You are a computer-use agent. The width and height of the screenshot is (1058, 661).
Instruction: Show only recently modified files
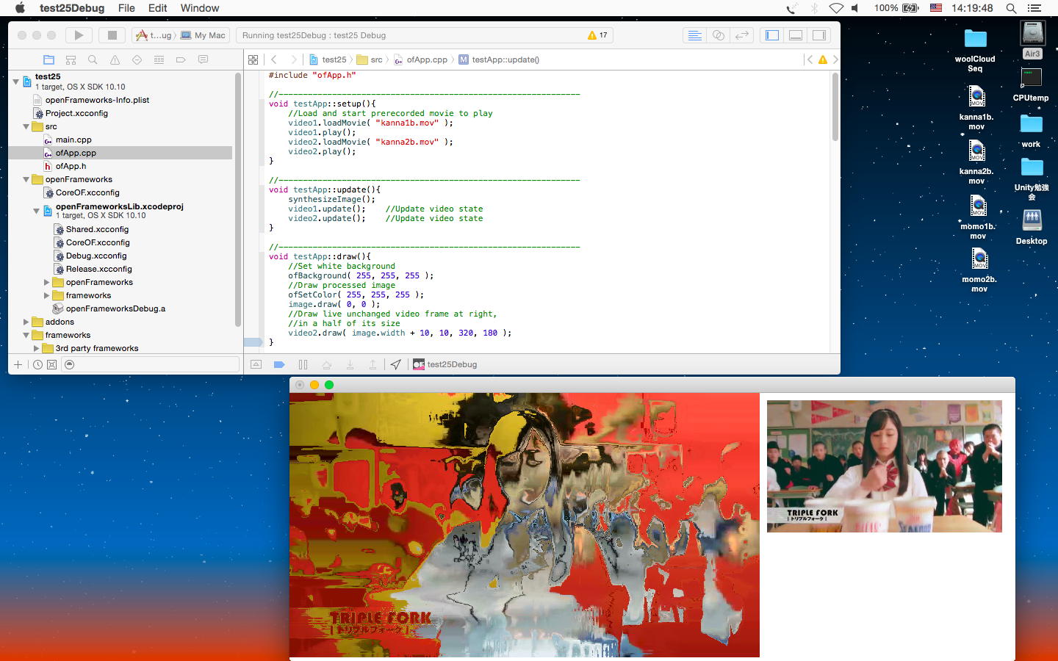click(x=37, y=364)
